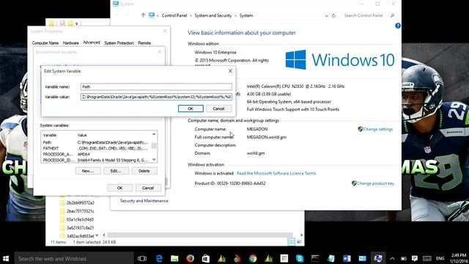Screen dimensions: 469x264
Task: Open the Remote tab
Action: [x=144, y=43]
